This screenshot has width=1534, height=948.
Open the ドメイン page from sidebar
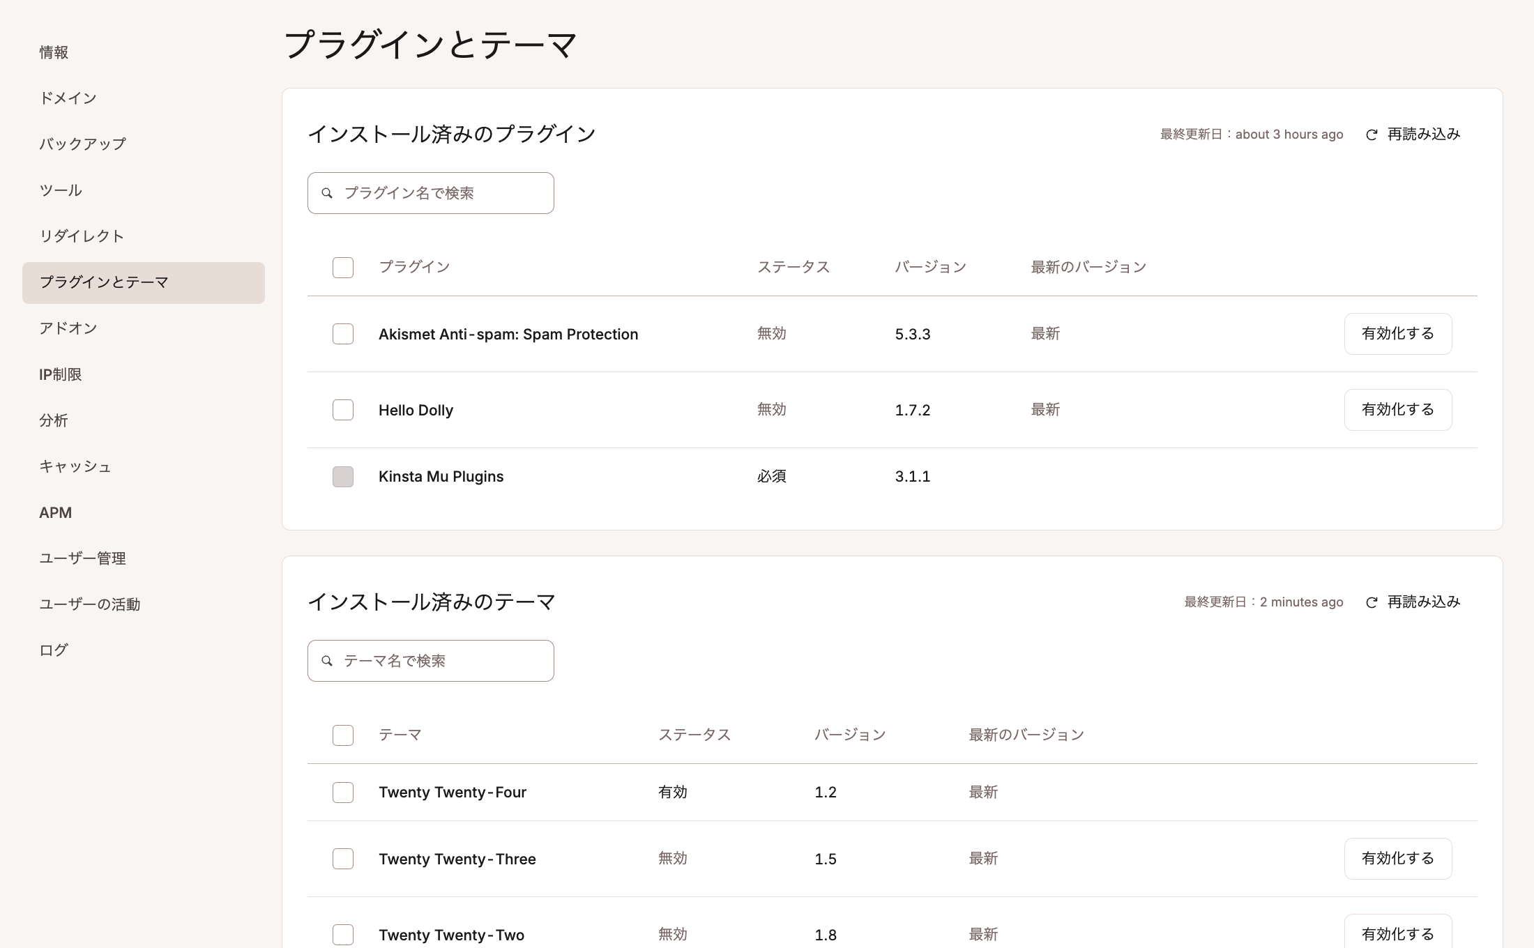[x=68, y=98]
